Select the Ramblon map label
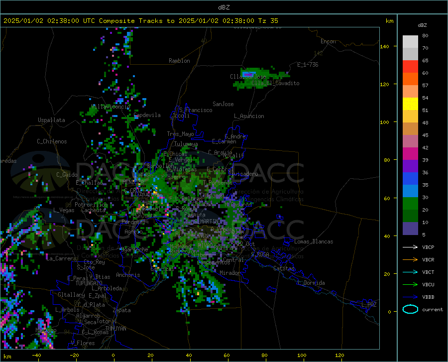Screen dimensions: 448x362 click(179, 61)
